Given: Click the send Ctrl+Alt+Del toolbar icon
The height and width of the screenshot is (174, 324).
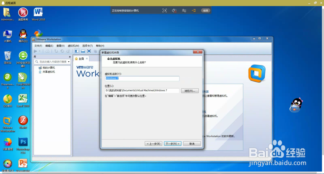Looking at the screenshot, I should point(47,51).
